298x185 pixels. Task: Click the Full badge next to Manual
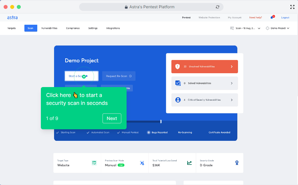[x=121, y=165]
